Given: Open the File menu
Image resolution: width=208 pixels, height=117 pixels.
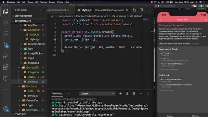Looking at the screenshot, I should 19,2.
